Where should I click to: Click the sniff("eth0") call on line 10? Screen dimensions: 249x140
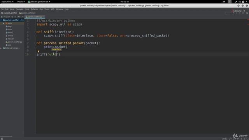tap(48, 54)
